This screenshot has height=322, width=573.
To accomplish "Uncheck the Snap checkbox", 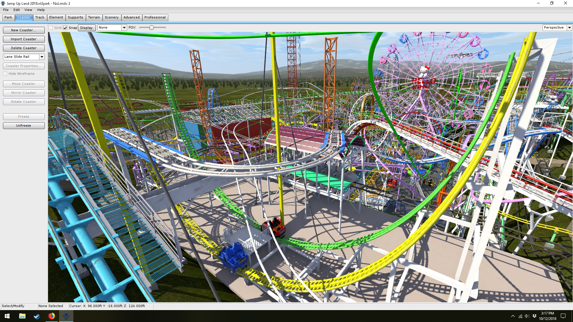I will click(65, 28).
